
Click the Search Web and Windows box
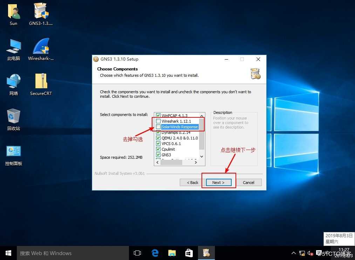pyautogui.click(x=73, y=253)
